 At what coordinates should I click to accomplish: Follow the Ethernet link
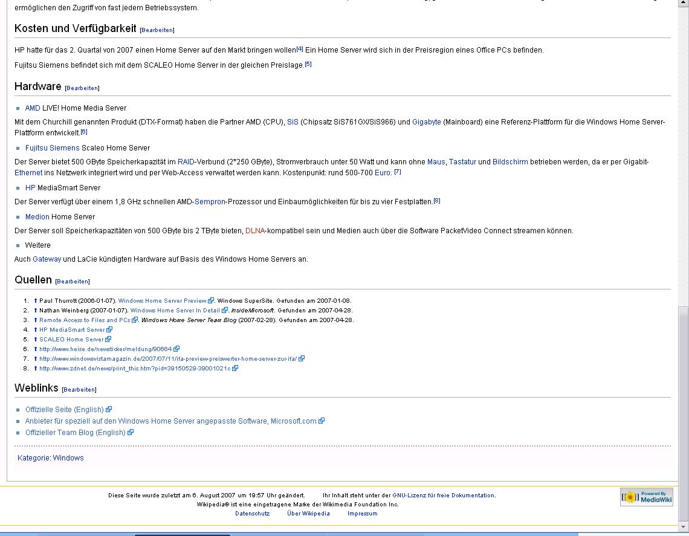click(28, 173)
